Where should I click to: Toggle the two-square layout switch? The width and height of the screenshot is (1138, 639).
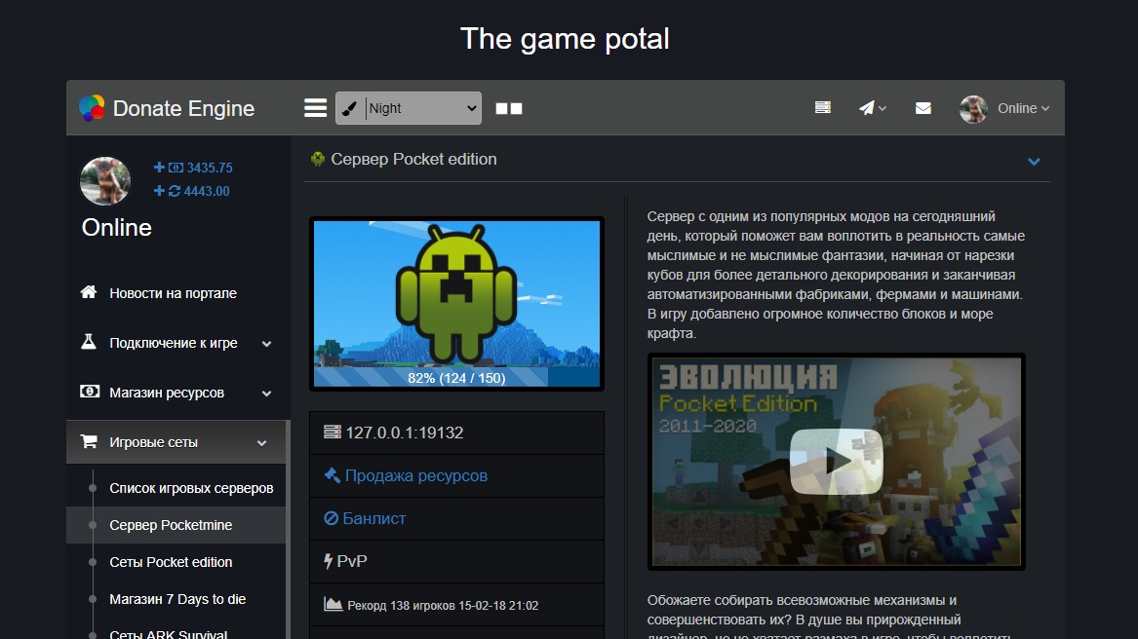tap(509, 109)
